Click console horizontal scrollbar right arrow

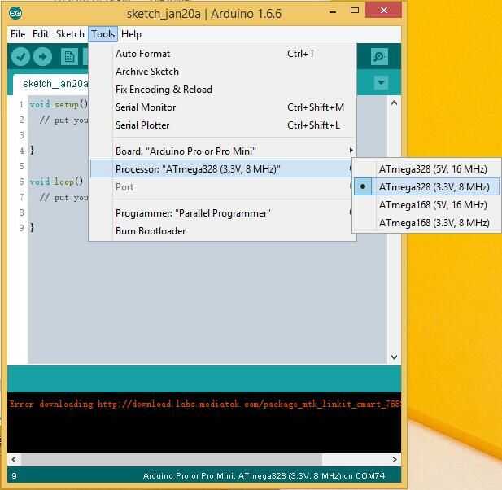click(x=394, y=459)
